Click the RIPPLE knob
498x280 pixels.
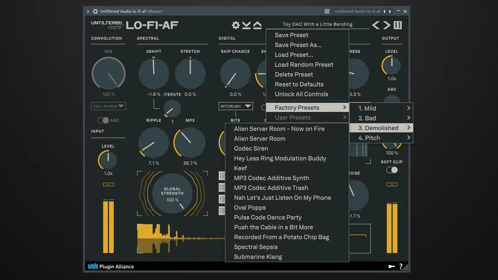(153, 143)
